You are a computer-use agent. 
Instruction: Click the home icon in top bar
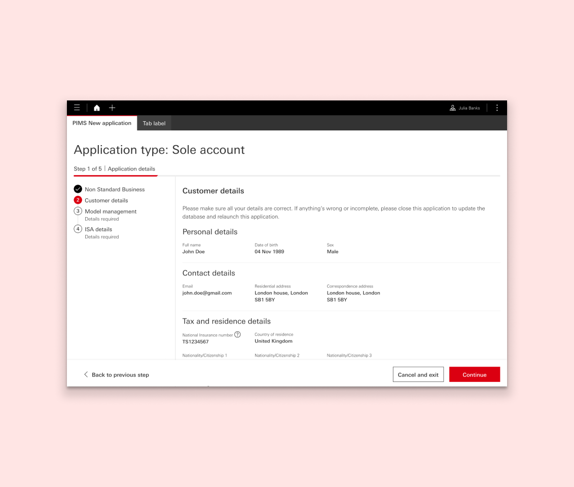click(97, 108)
